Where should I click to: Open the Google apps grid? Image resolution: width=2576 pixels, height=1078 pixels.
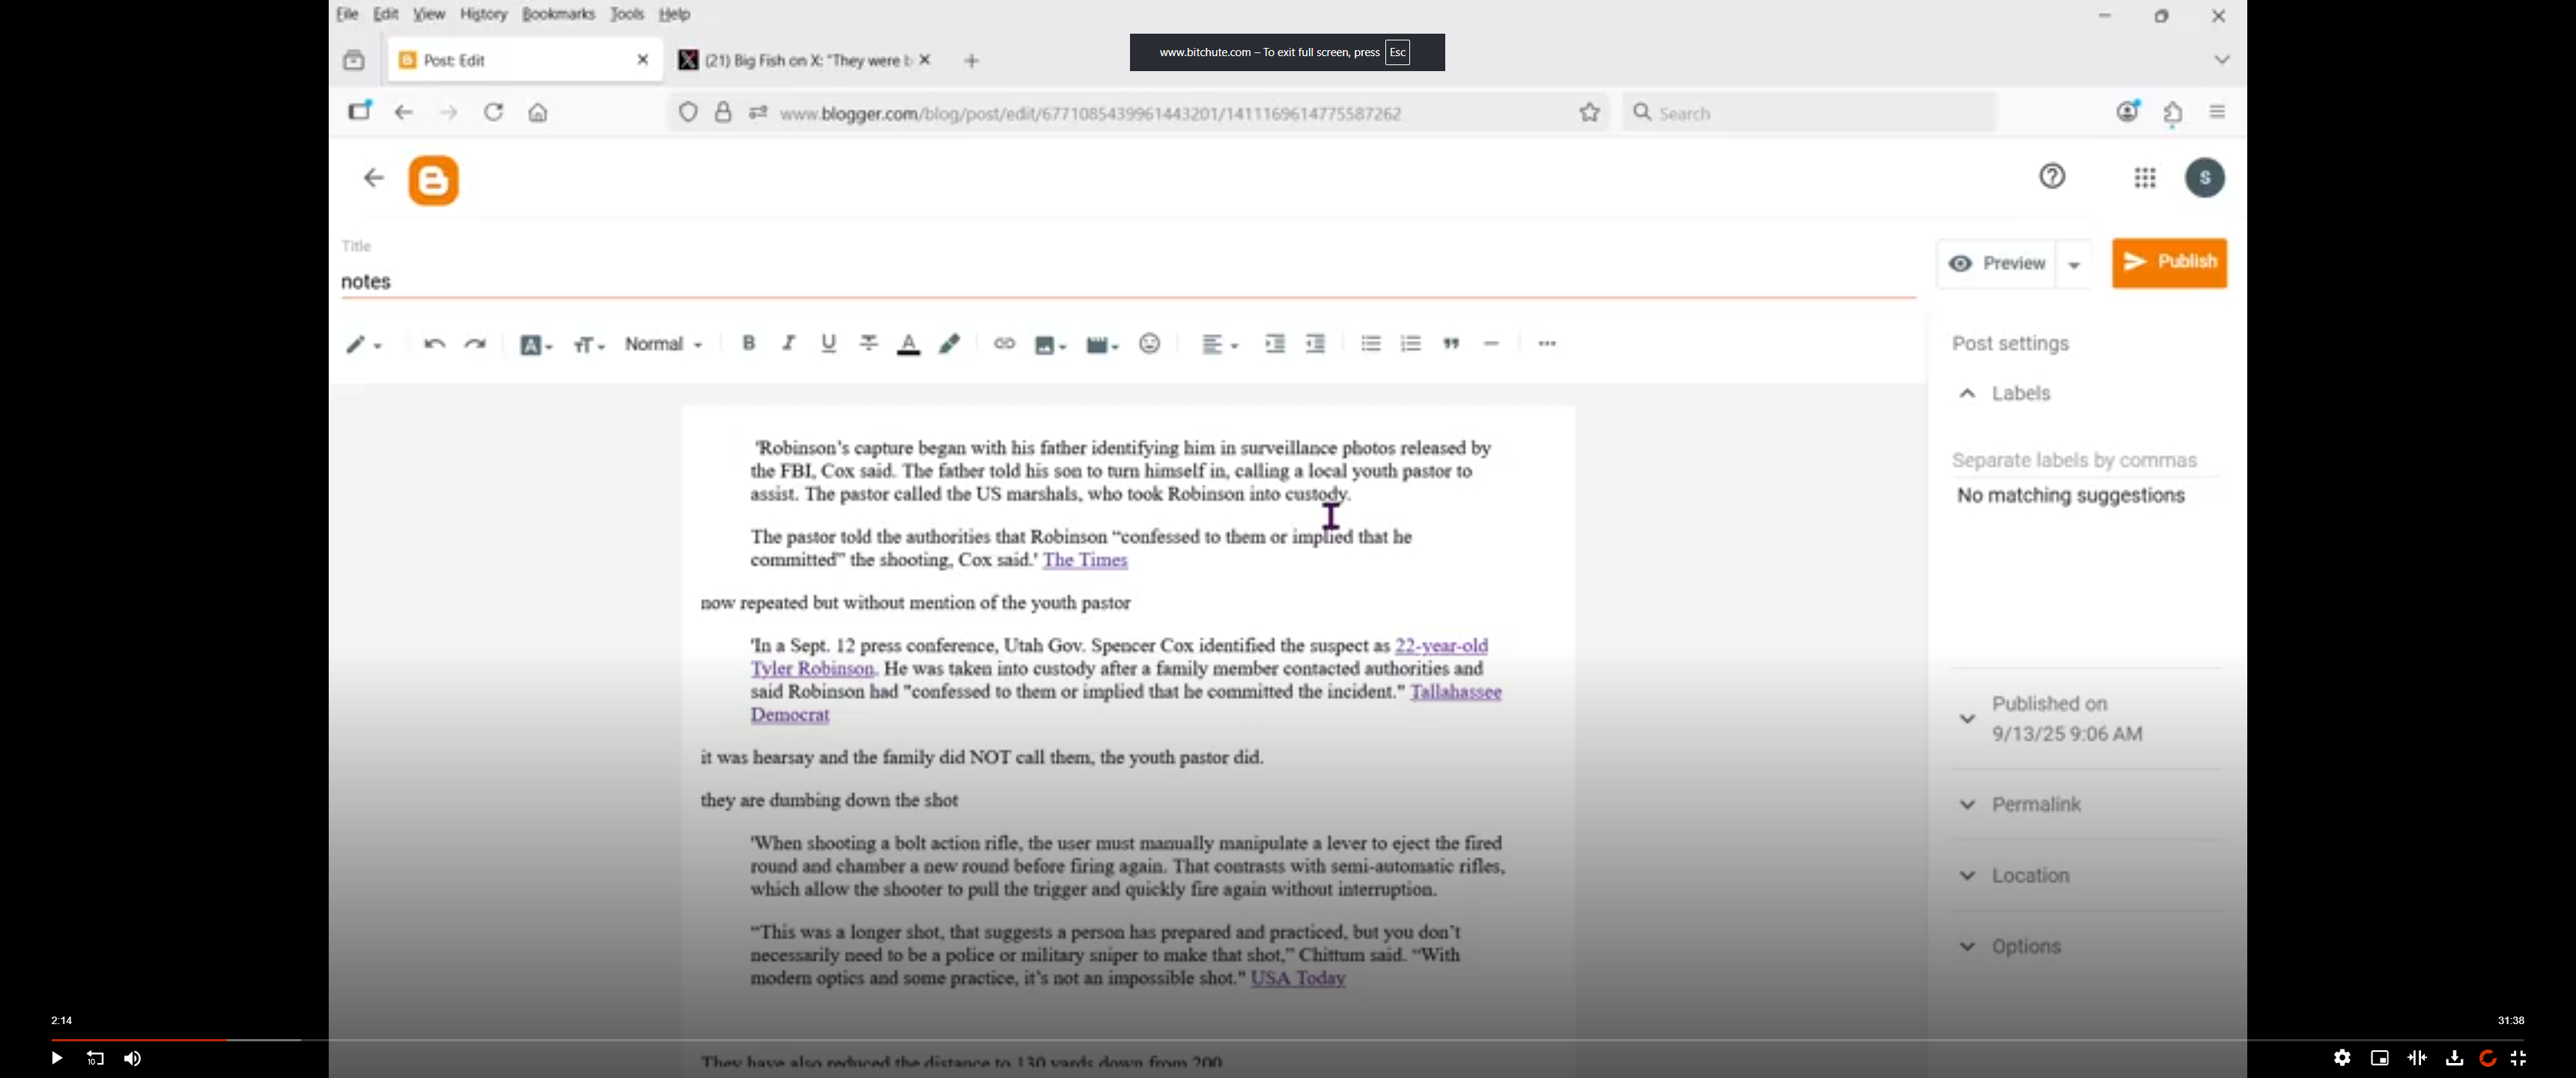2144,178
